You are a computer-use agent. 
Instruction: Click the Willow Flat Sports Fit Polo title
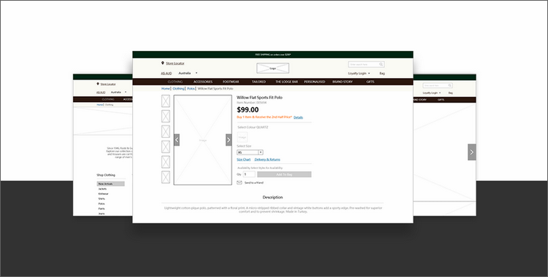click(x=259, y=98)
